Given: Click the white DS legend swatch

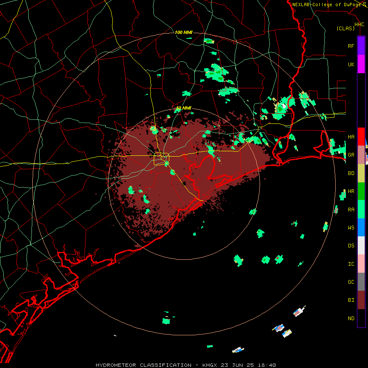Looking at the screenshot, I should [361, 245].
